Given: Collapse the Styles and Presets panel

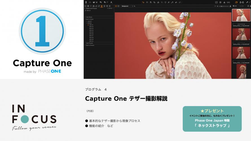Looking at the screenshot, I should (85, 8).
